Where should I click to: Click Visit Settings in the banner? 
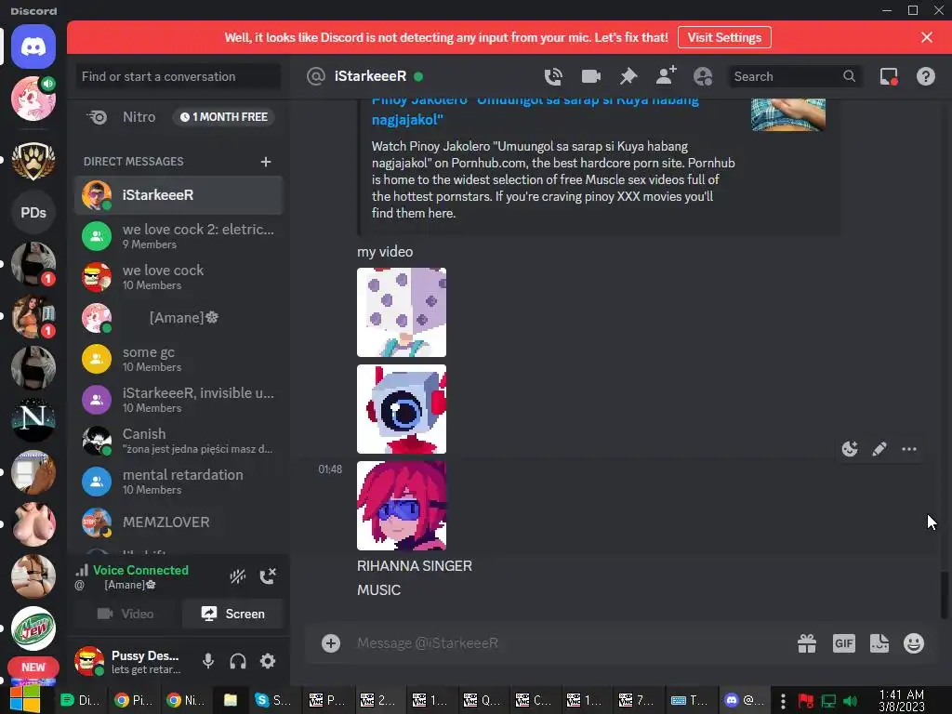click(724, 37)
